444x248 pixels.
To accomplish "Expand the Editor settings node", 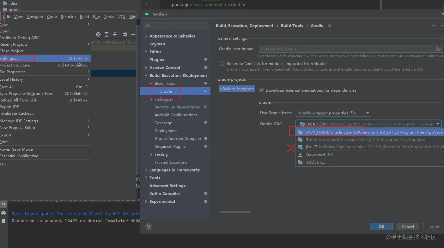I will click(x=146, y=52).
